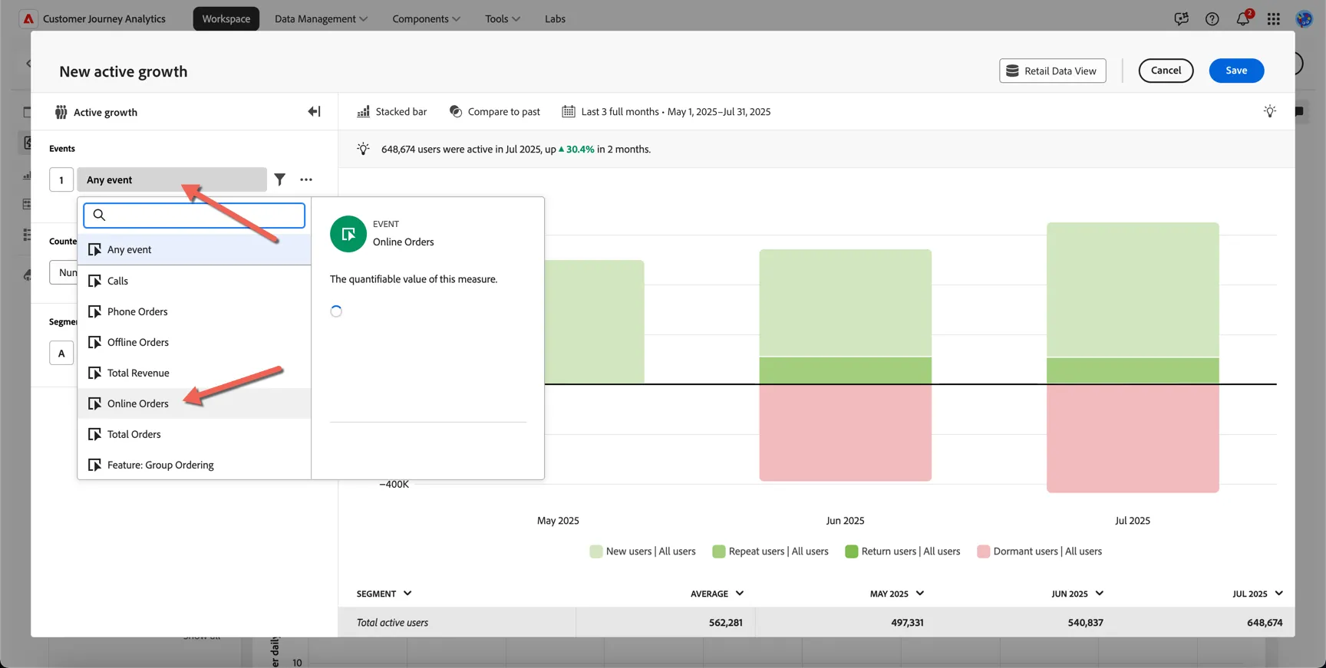
Task: Toggle Return users legend entry
Action: pyautogui.click(x=902, y=551)
